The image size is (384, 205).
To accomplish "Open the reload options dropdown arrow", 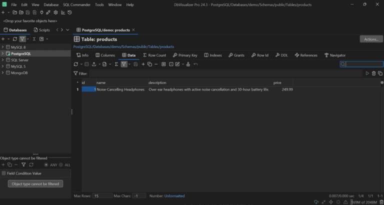I will click(x=81, y=64).
